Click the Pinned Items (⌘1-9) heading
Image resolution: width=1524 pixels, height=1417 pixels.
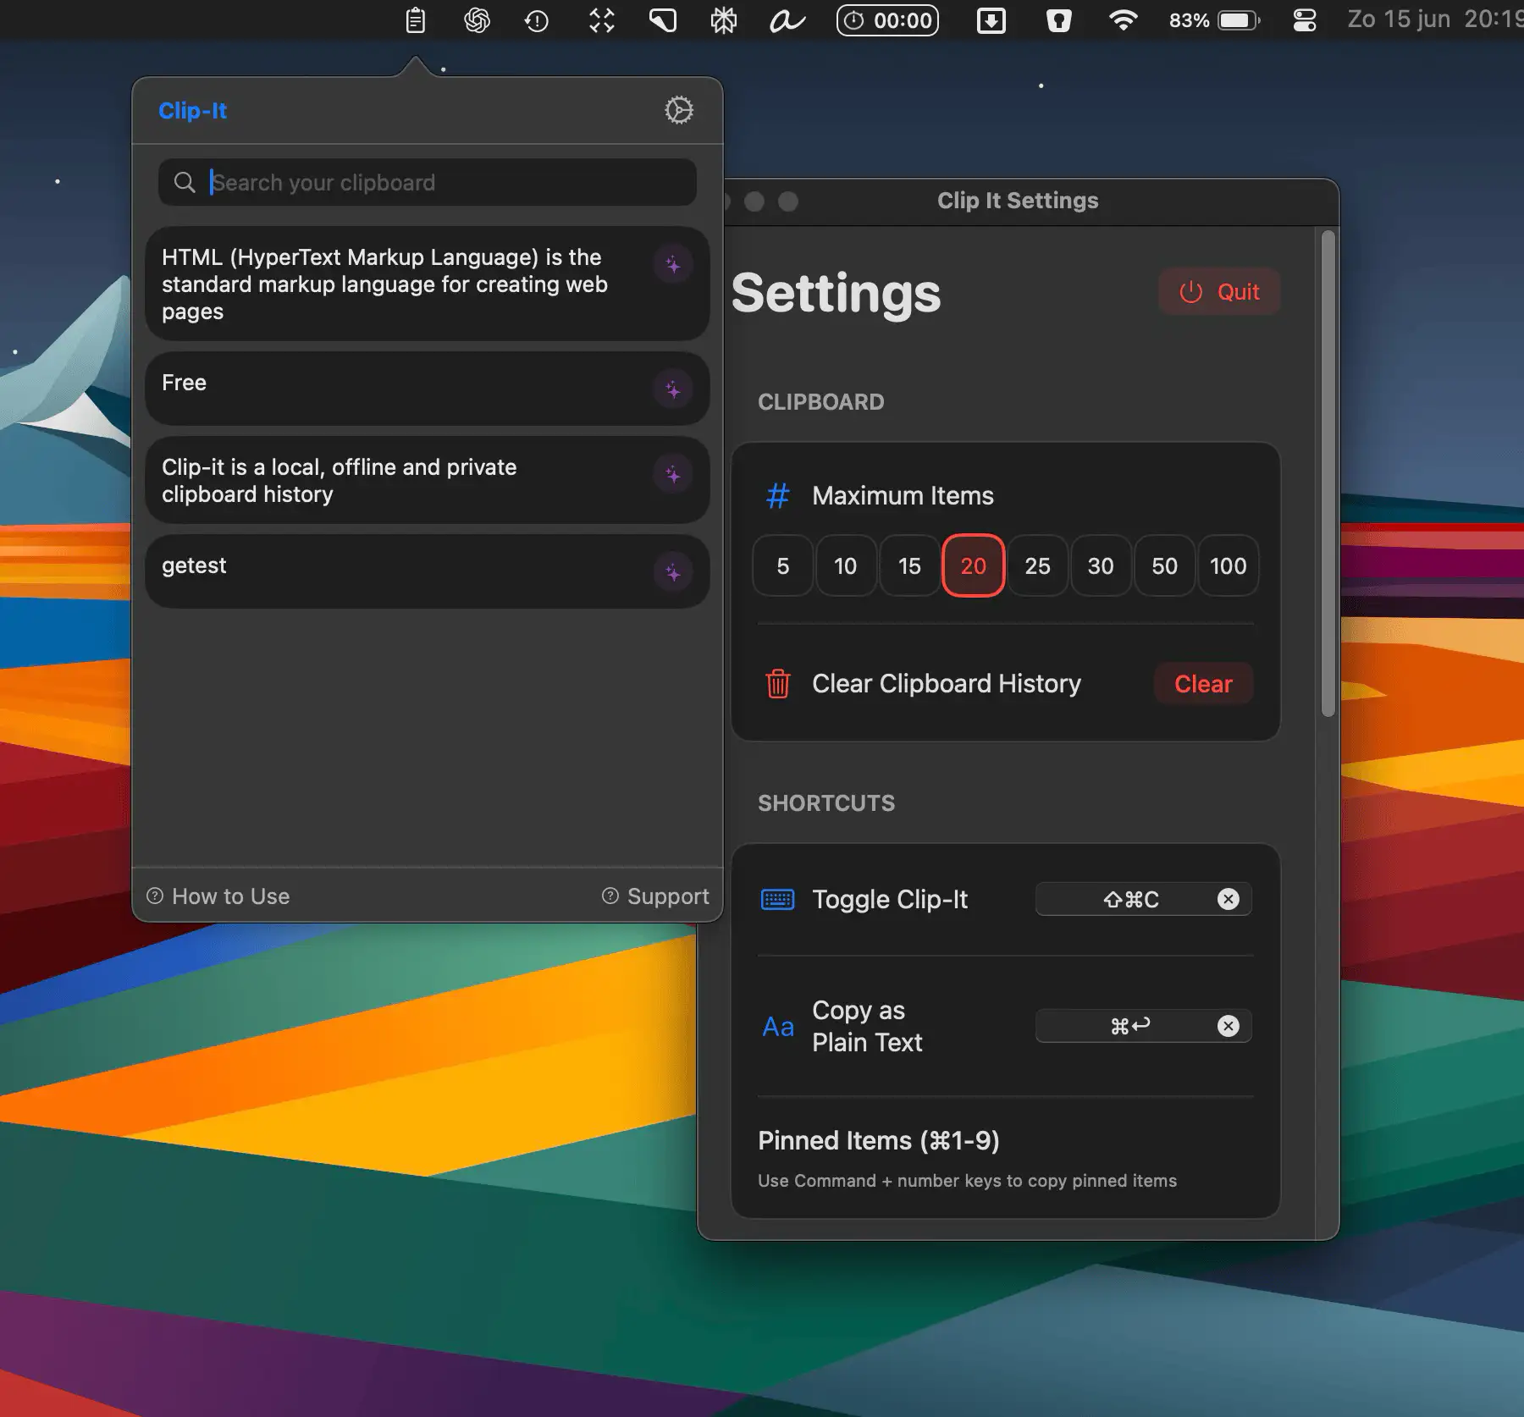pos(878,1140)
